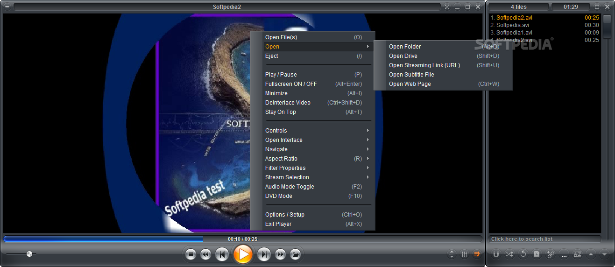Click the blue seek timeline bar
Viewport: 615px width, 267px height.
pos(243,239)
